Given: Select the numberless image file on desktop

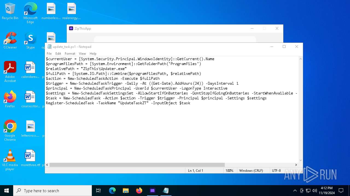Looking at the screenshot, I should coord(51,11).
